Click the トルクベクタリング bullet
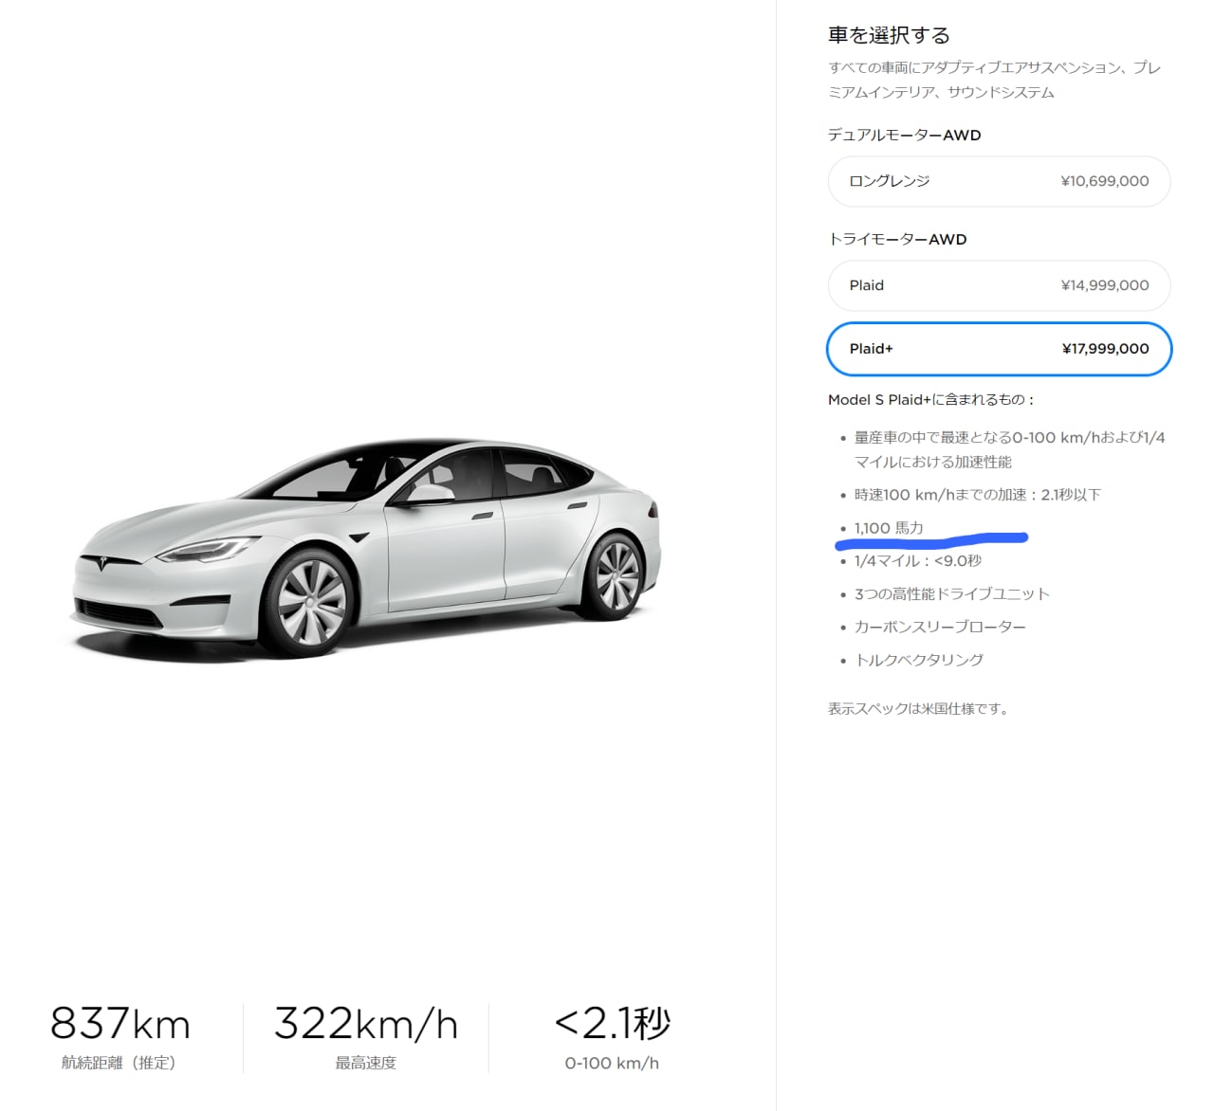Image resolution: width=1214 pixels, height=1111 pixels. click(918, 660)
